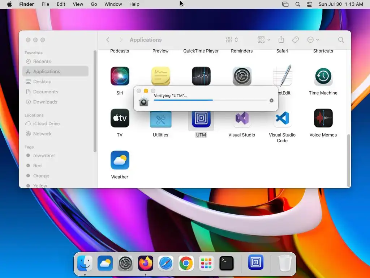Open the Action ellipsis menu dropdown

pyautogui.click(x=313, y=40)
